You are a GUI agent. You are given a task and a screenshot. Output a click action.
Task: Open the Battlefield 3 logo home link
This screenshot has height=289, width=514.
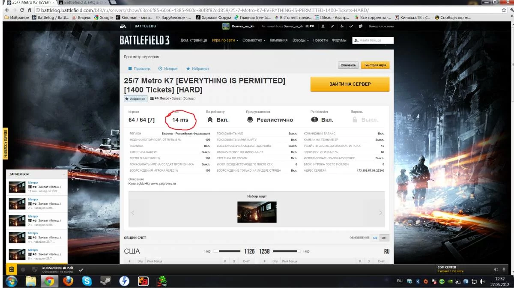point(144,40)
